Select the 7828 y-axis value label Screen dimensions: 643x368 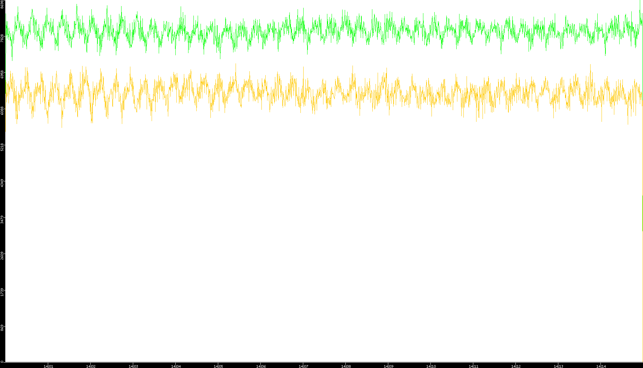[2, 38]
